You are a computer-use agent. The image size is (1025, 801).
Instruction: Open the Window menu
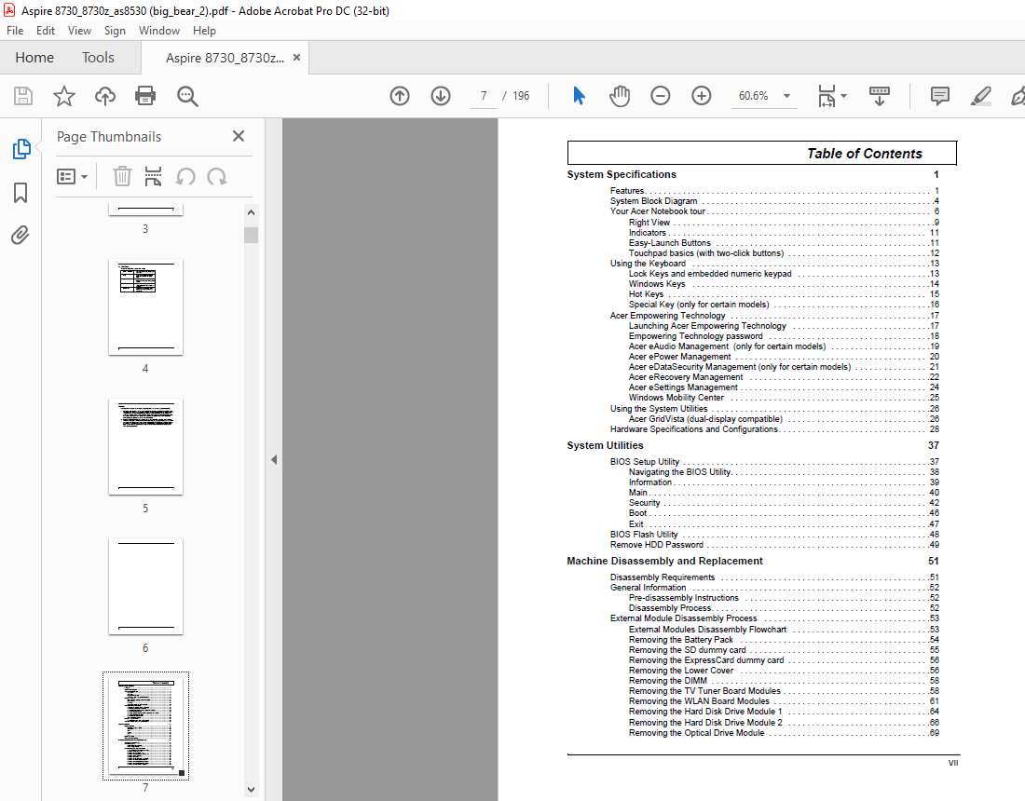[158, 31]
